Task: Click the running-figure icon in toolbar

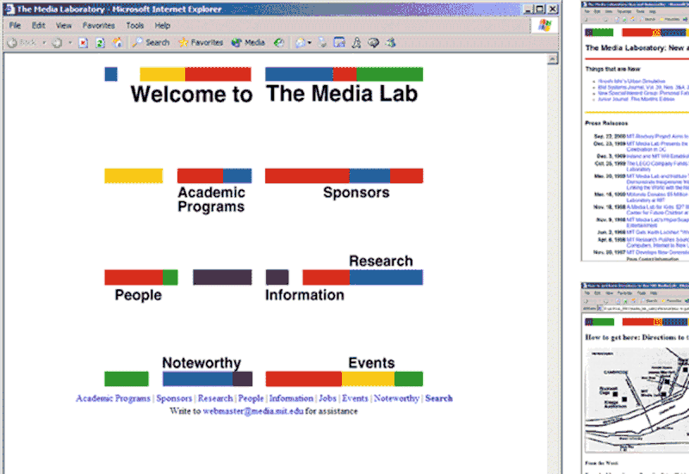Action: 357,42
